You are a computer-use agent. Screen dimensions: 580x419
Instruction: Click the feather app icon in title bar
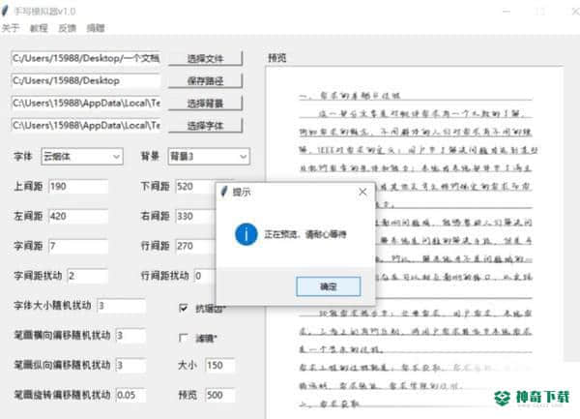click(x=5, y=11)
